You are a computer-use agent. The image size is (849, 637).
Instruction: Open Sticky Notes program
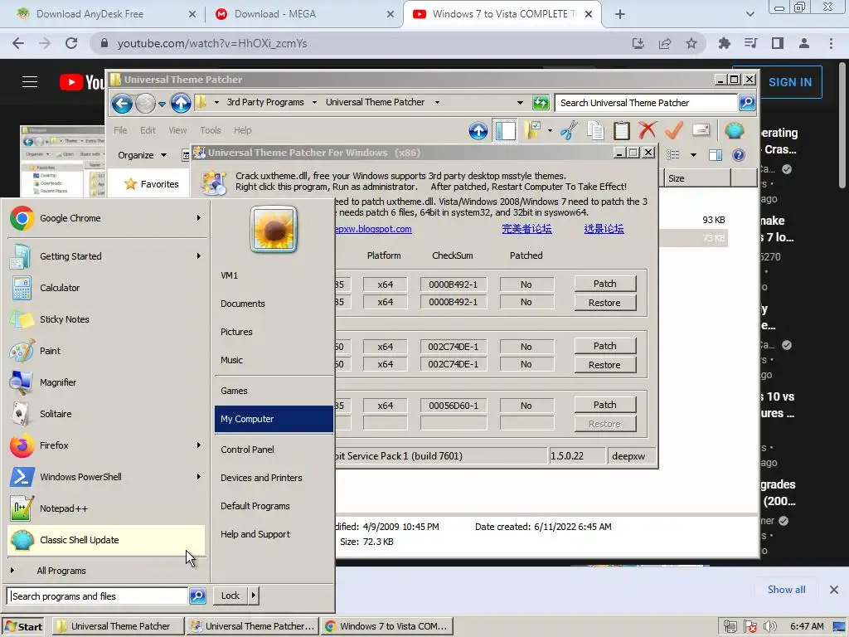tap(107, 319)
